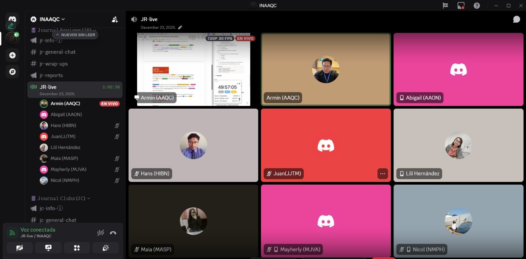Start screen sharing from voice panel
526x259 pixels.
48,248
